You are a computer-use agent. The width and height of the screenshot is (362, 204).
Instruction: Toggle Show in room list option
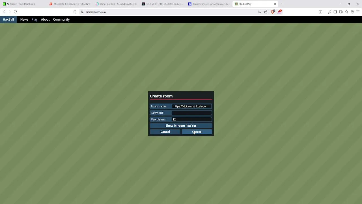click(181, 126)
